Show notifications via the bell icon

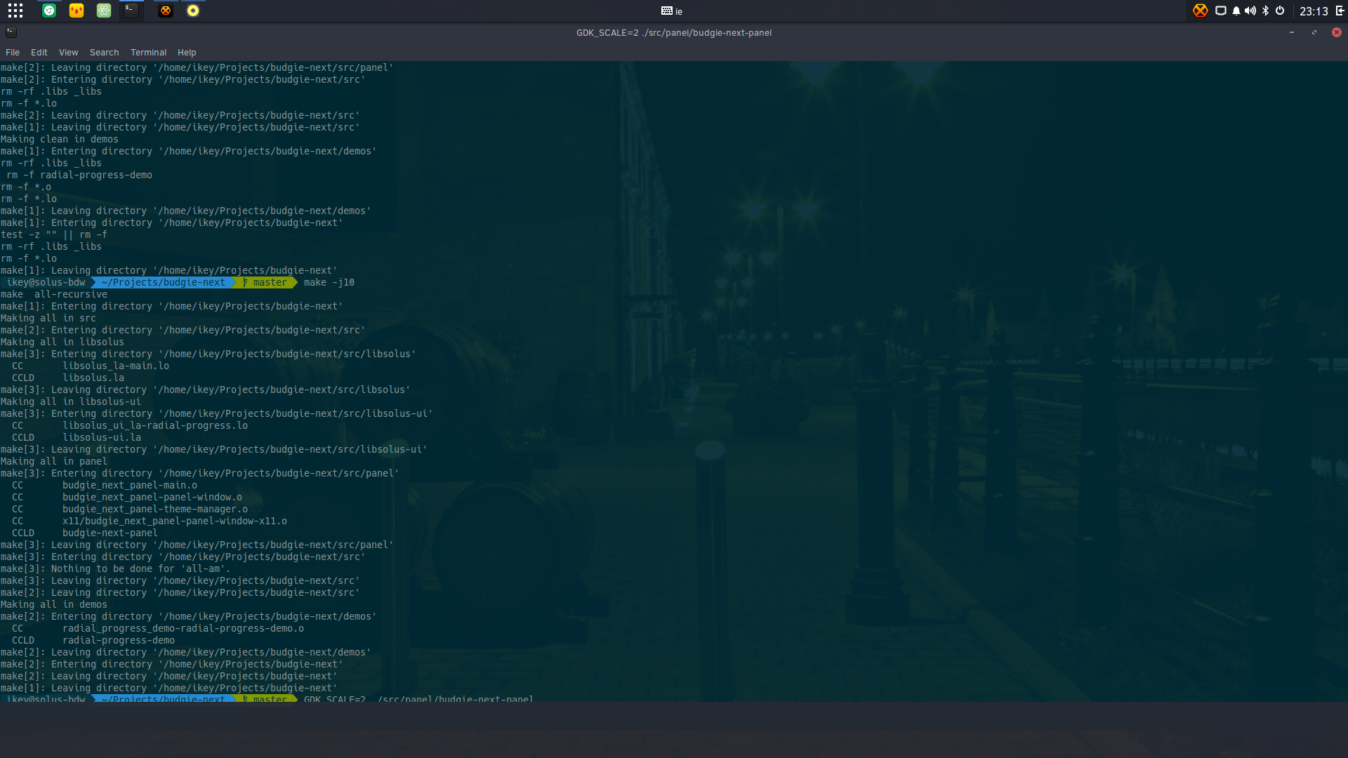tap(1236, 11)
